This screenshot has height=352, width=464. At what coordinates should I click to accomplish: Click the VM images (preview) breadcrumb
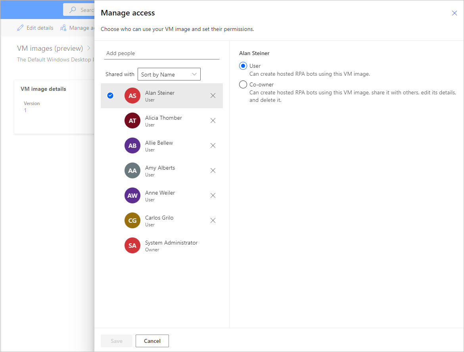50,48
